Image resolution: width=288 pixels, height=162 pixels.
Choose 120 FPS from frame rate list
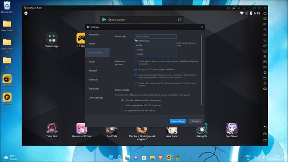click(156, 50)
